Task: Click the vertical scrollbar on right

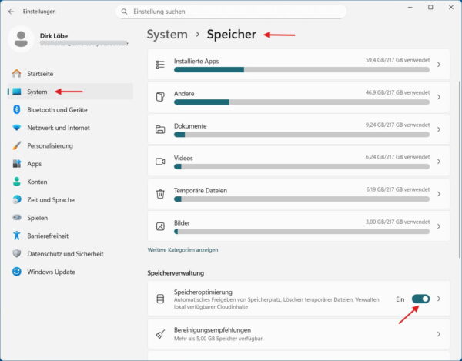Action: pos(460,169)
